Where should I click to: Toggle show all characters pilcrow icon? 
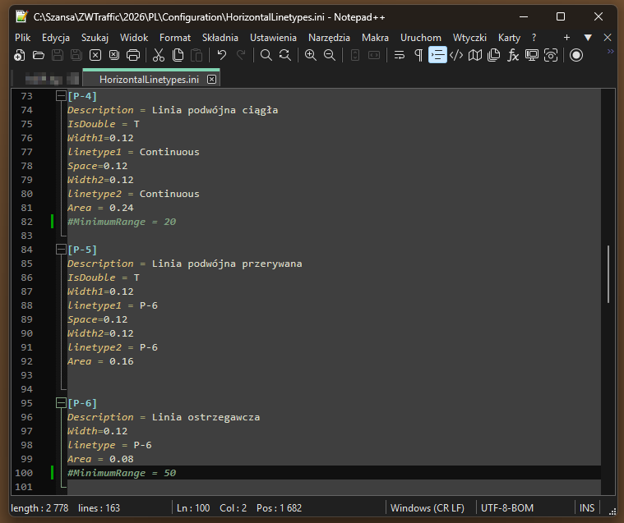coord(418,55)
